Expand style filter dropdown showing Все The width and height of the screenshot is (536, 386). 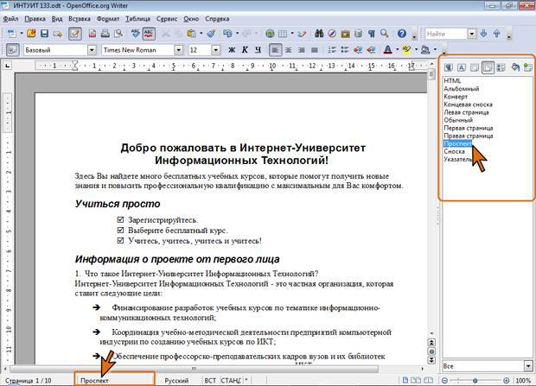[x=528, y=366]
